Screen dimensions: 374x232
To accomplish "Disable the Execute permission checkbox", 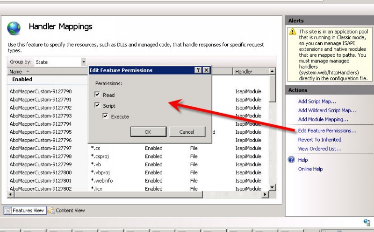I will 105,116.
